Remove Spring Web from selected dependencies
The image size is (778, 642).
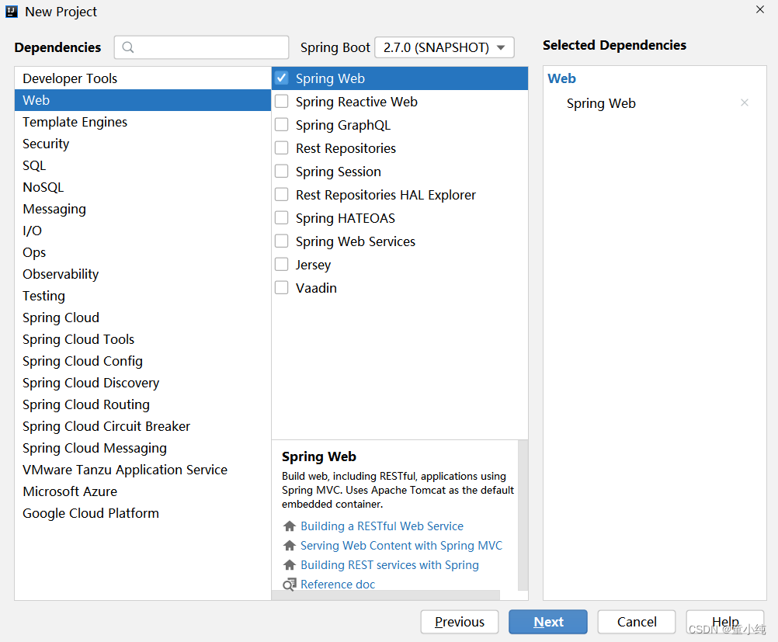click(x=745, y=102)
